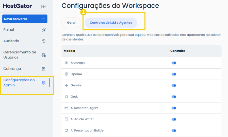Toggle AI Article Writer off

174,119
